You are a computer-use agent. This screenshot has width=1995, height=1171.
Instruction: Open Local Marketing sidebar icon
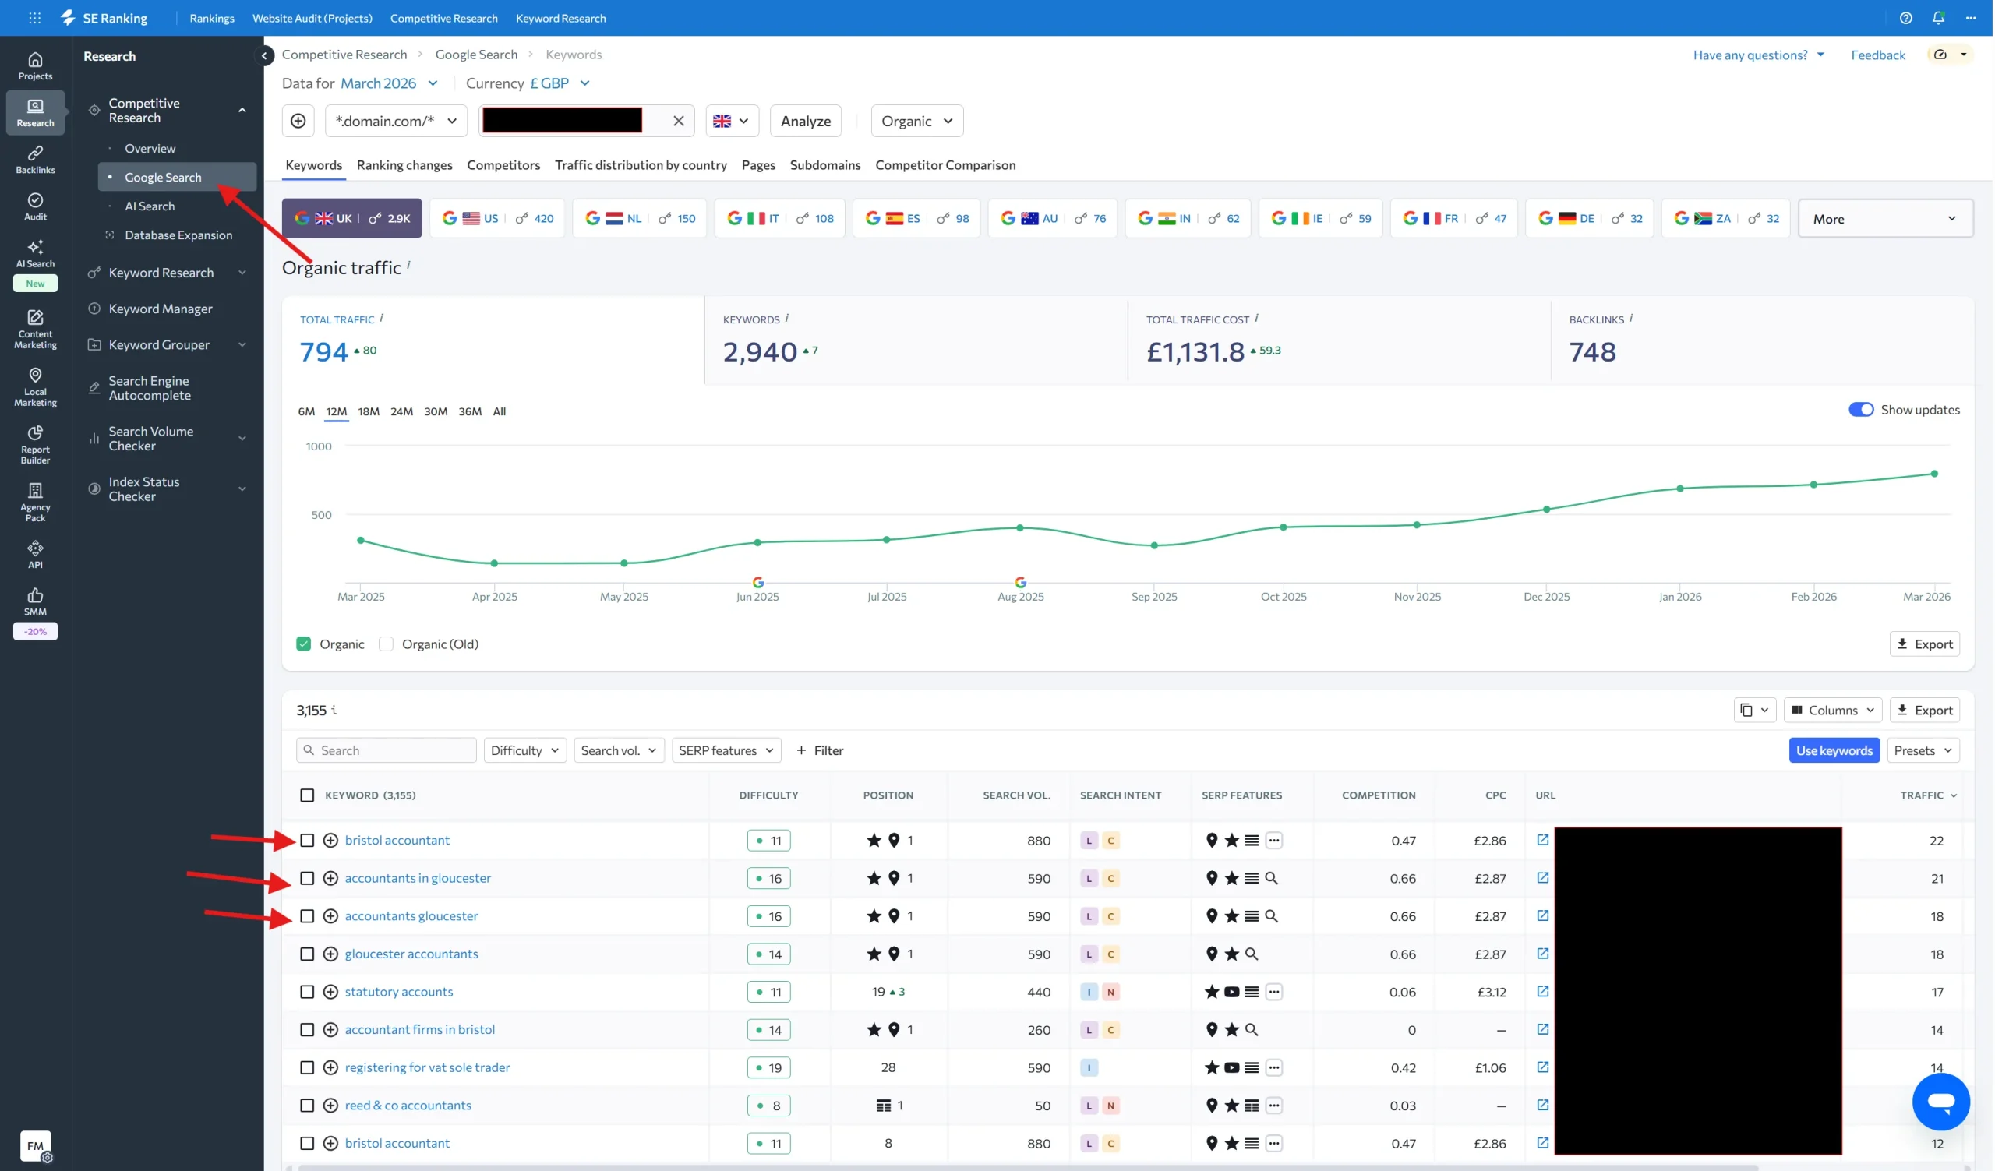[x=35, y=386]
